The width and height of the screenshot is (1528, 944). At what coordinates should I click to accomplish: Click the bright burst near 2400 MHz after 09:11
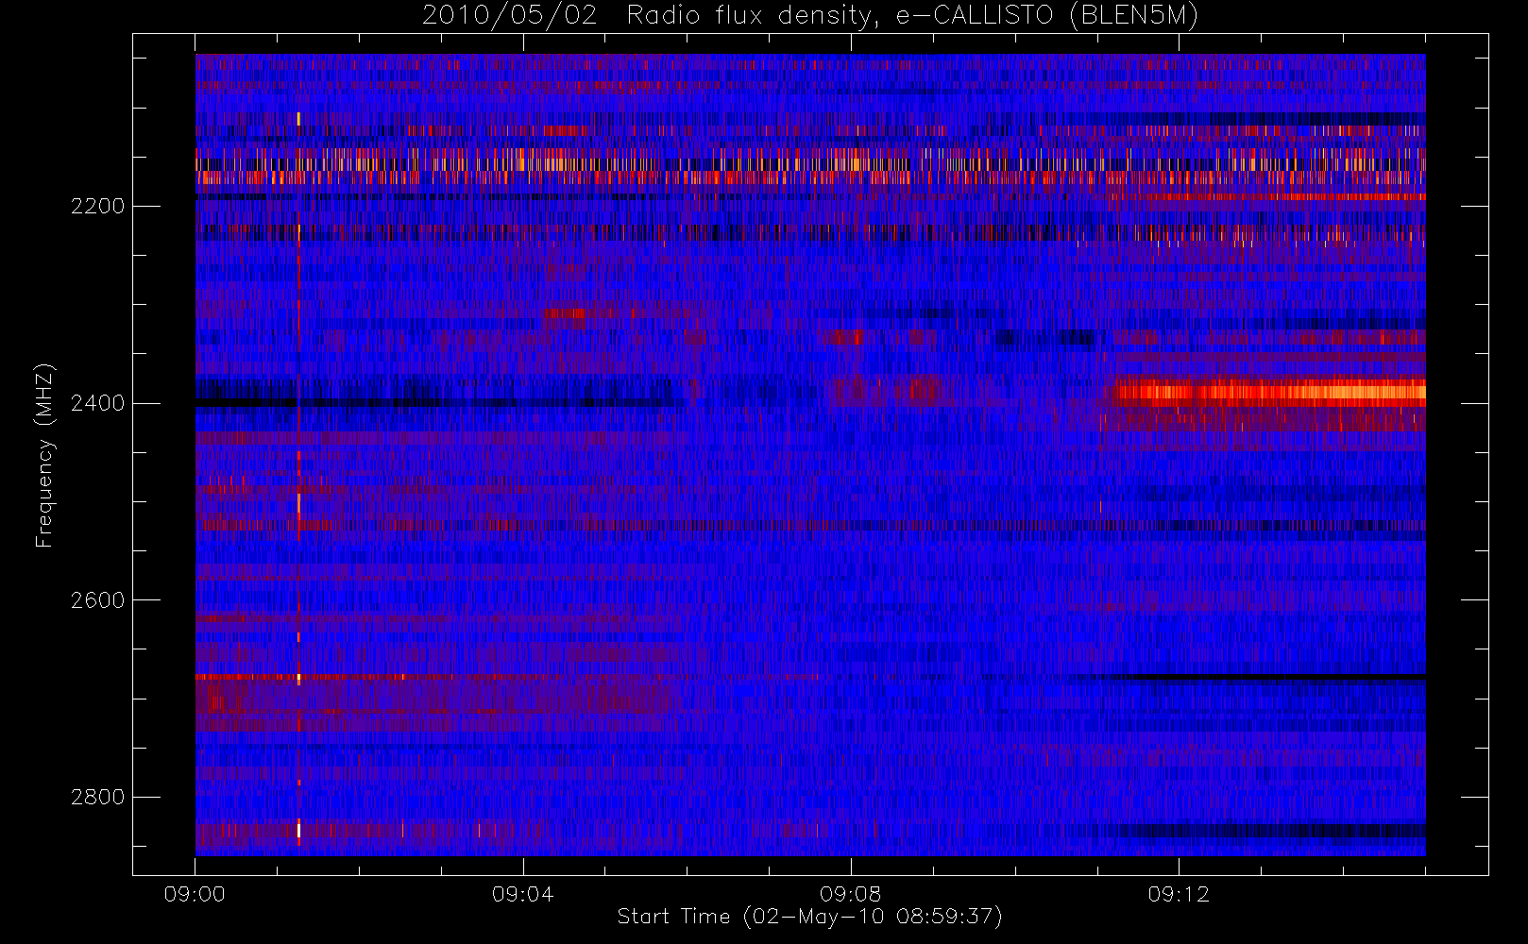[x=1268, y=392]
